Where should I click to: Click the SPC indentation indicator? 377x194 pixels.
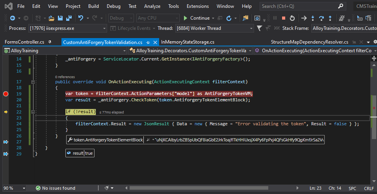352,188
